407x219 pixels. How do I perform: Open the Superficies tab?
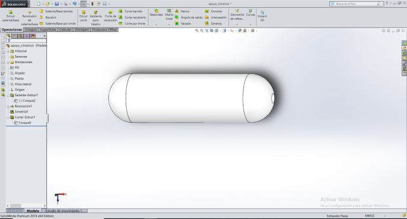pos(48,29)
